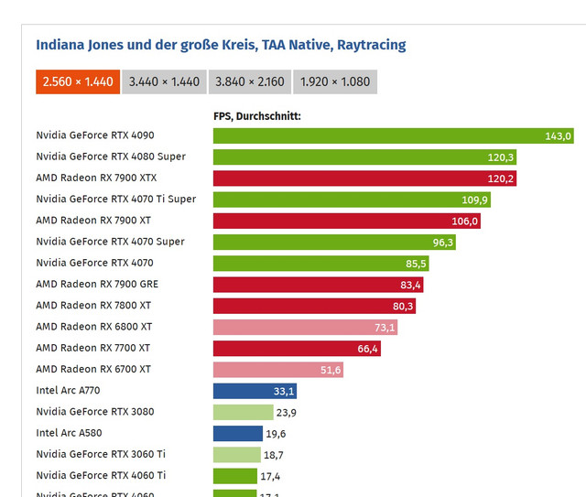The width and height of the screenshot is (586, 497).
Task: Click the red bar showing 120,2
Action: pyautogui.click(x=364, y=178)
